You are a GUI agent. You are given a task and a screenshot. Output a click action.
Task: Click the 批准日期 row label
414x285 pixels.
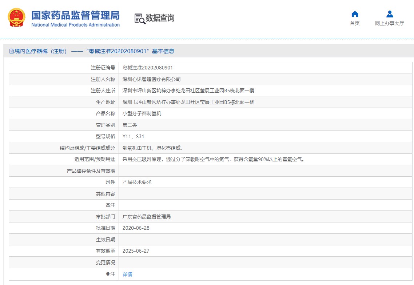click(106, 228)
